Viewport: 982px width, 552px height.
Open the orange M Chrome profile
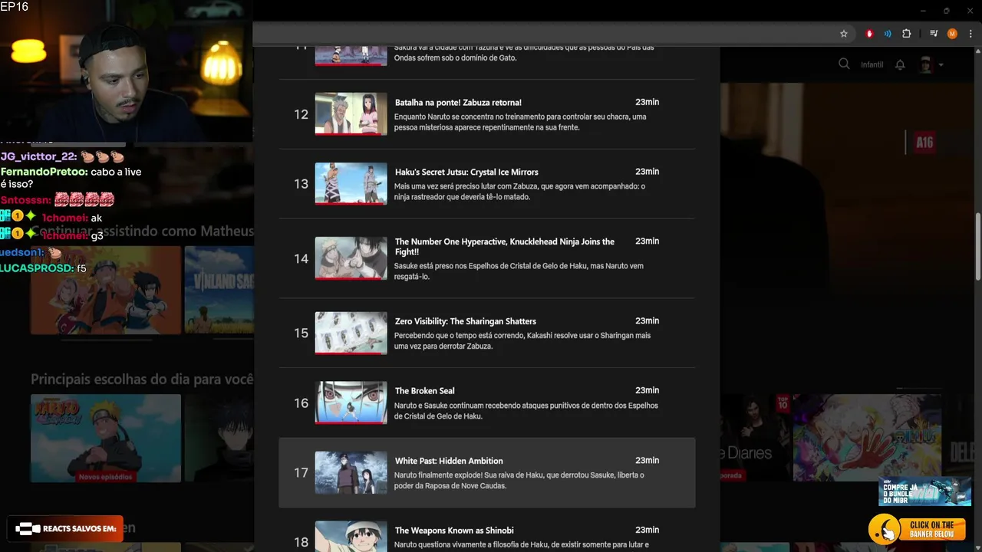pyautogui.click(x=952, y=34)
